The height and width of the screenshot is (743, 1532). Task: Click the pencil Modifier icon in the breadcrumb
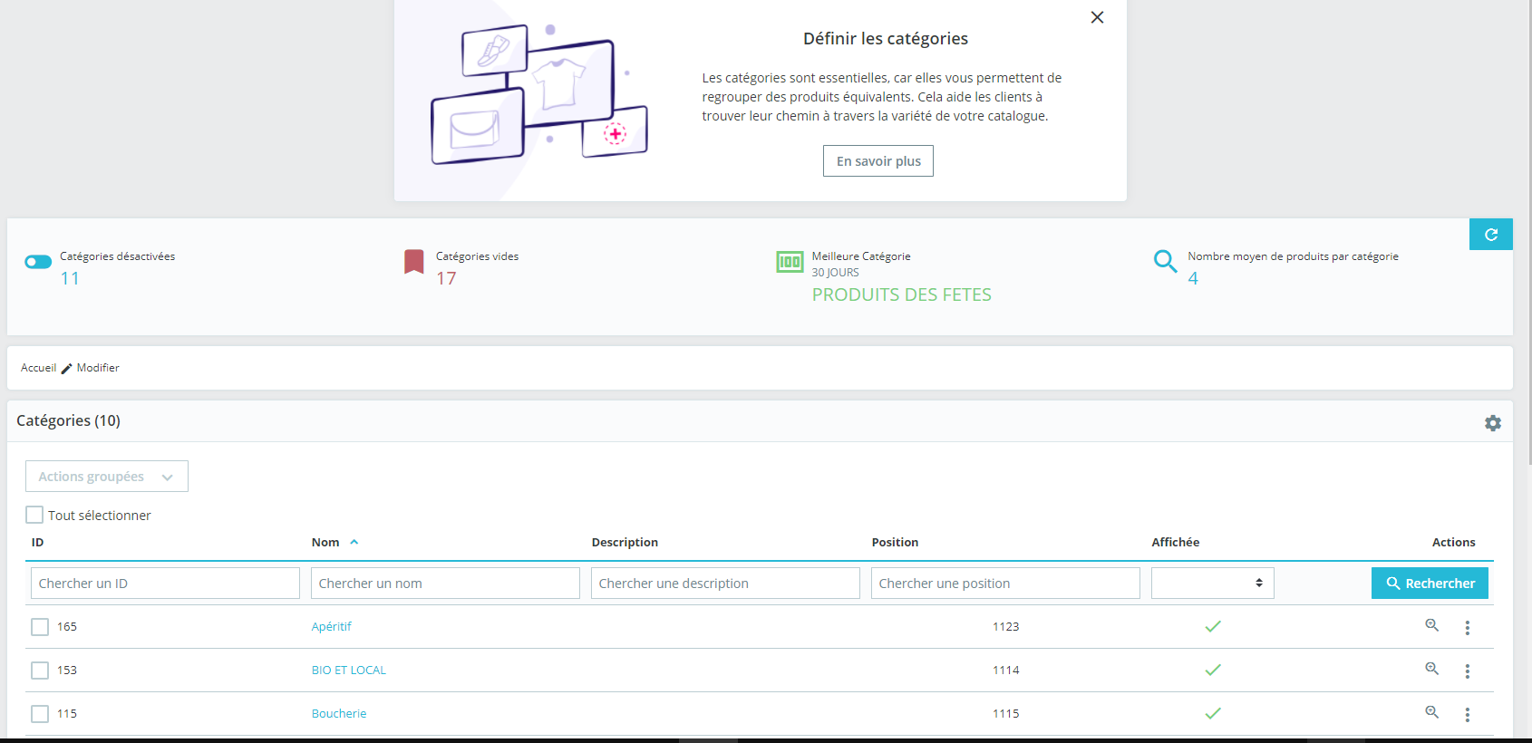pos(66,368)
